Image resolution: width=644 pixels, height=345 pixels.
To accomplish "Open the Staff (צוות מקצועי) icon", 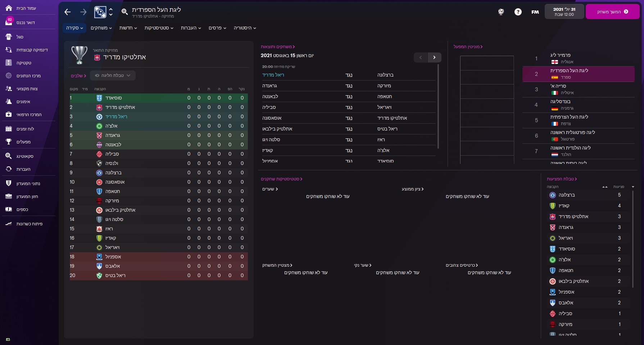I will pos(9,88).
